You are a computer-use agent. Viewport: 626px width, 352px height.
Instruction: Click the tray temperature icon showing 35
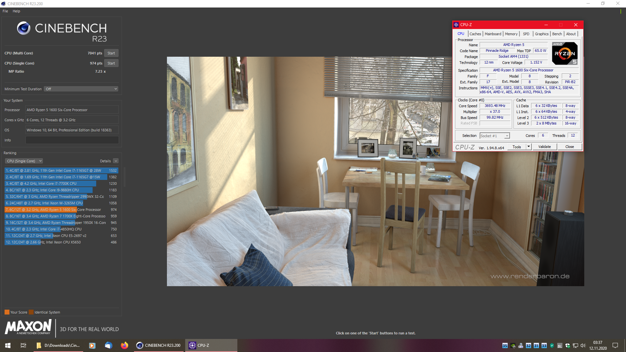click(x=505, y=346)
